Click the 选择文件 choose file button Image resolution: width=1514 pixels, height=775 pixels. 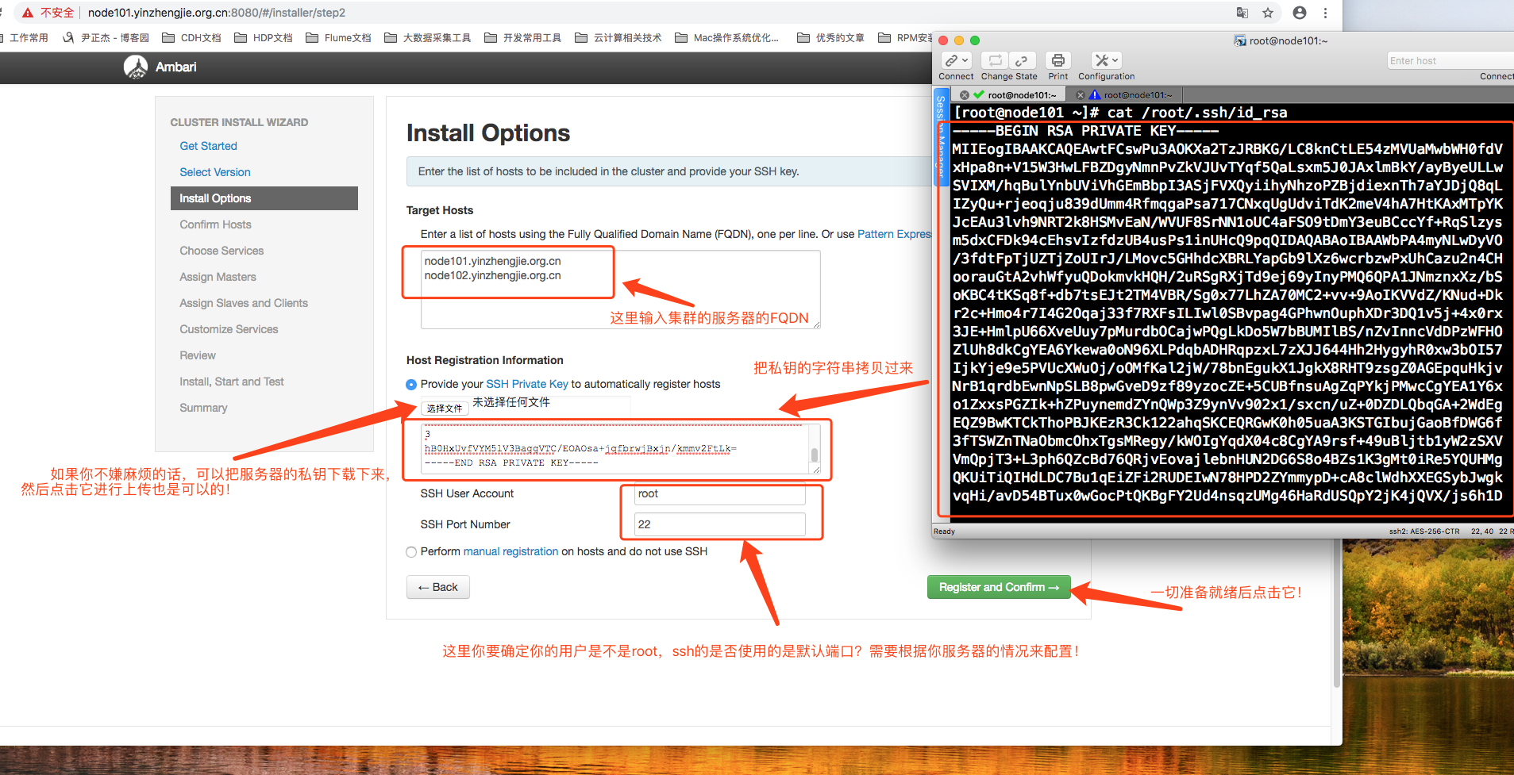[444, 408]
